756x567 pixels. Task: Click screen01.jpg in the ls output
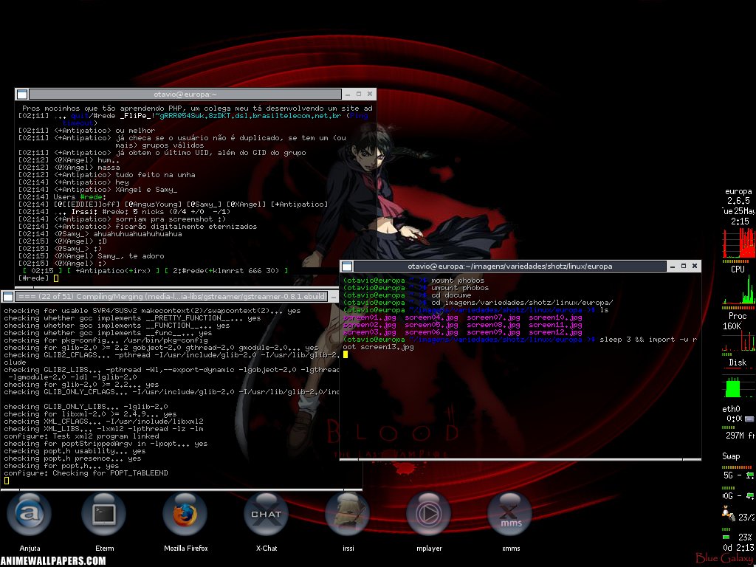369,317
